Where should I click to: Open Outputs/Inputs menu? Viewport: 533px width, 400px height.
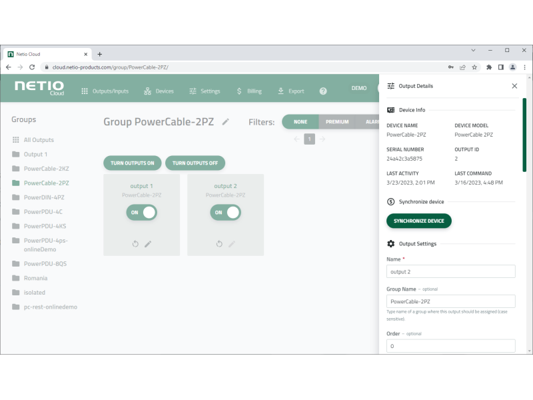coord(105,91)
